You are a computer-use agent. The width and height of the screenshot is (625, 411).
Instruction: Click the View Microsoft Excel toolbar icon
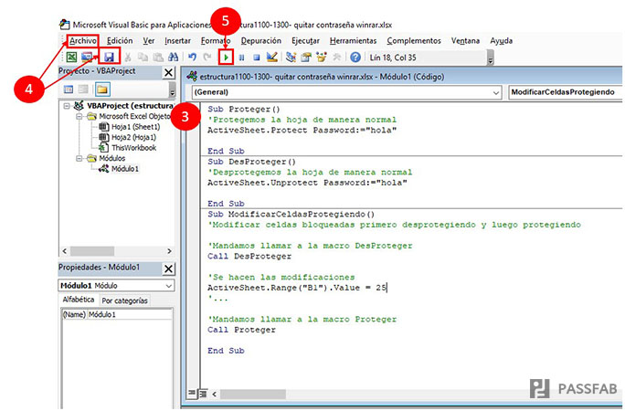point(72,58)
